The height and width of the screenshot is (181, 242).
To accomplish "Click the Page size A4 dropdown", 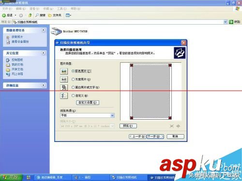I will [87, 126].
